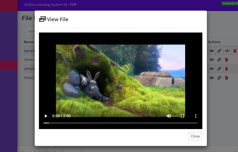Viewport: 238px width, 152px height.
Task: Click the video progress seek bar
Action: click(121, 123)
